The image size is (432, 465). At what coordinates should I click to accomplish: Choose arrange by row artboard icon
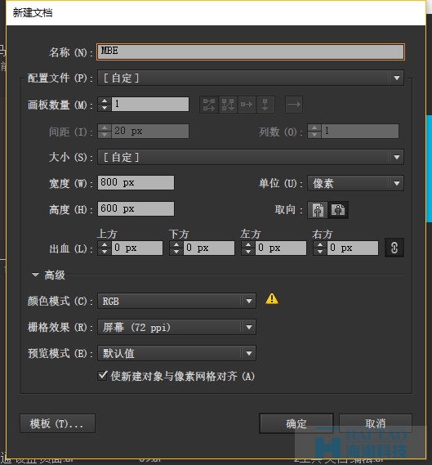[247, 105]
